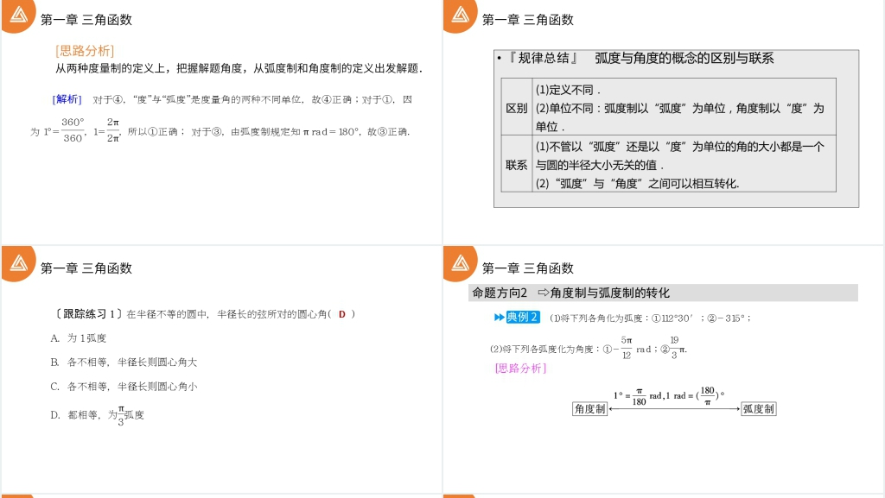This screenshot has height=498, width=885.
Task: Click the 第一章 三角函数 title on the 命题方向2 slide
Action: (x=528, y=268)
